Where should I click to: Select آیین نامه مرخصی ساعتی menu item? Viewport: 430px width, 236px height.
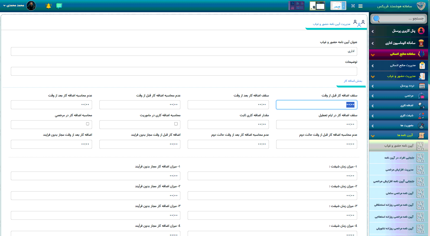click(399, 193)
